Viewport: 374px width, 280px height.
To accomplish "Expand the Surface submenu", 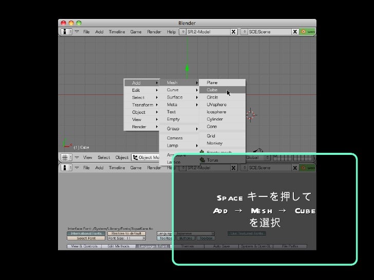I will pyautogui.click(x=179, y=97).
